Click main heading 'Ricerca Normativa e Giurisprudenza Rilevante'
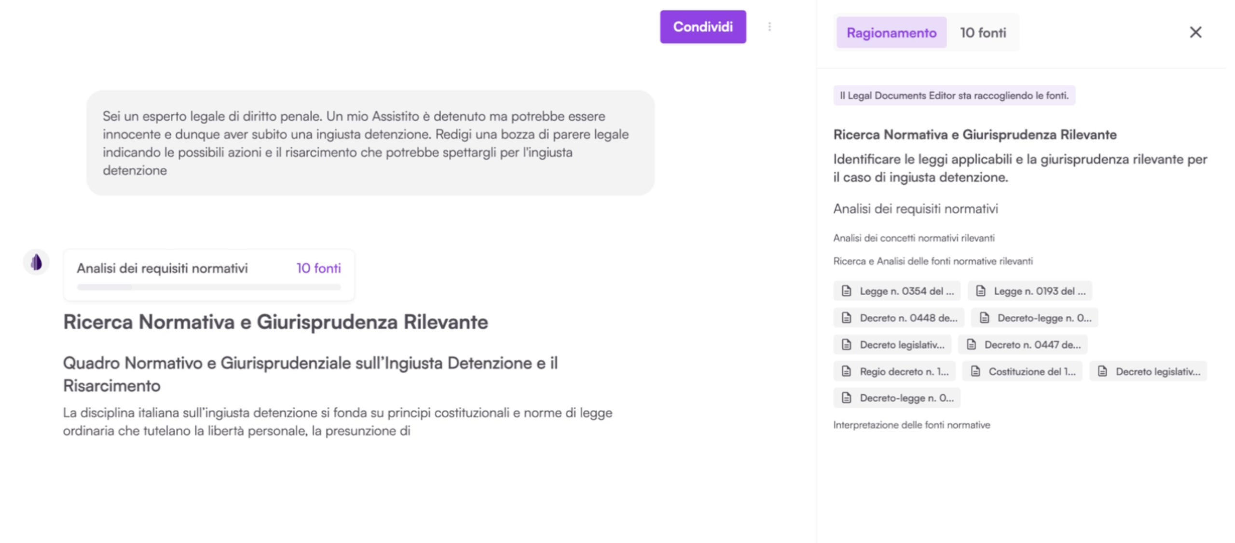Screen dimensions: 1235x543 tap(275, 322)
